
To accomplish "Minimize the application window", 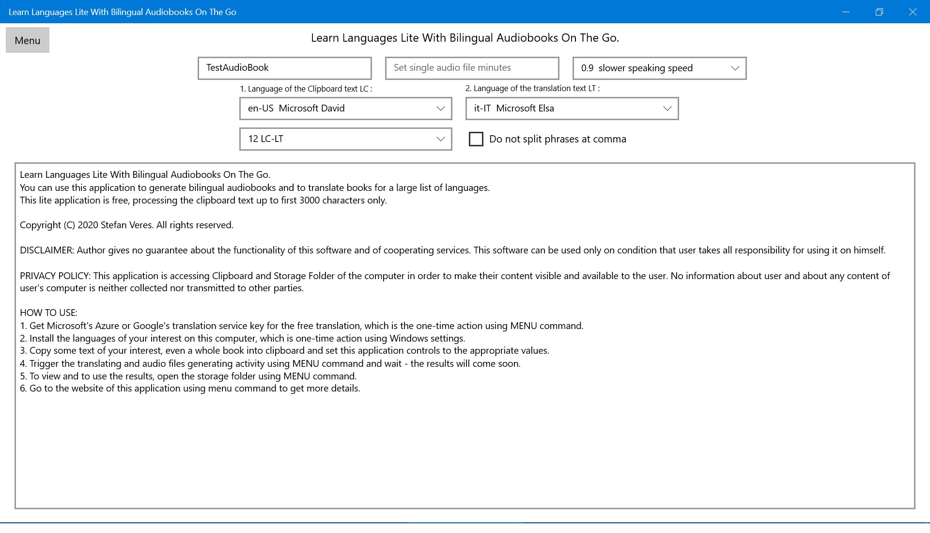I will click(x=846, y=12).
